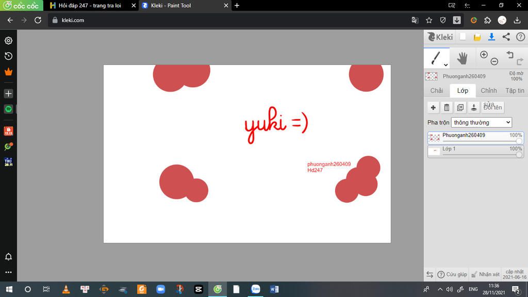This screenshot has height=297, width=528.
Task: Share the drawing
Action: pos(506,37)
